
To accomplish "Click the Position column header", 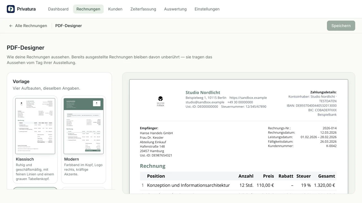I will (156, 176).
